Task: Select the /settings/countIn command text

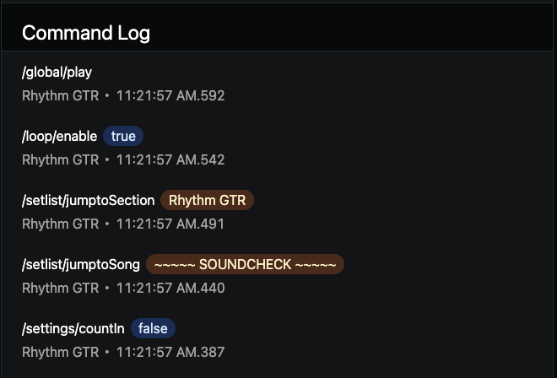Action: 73,329
